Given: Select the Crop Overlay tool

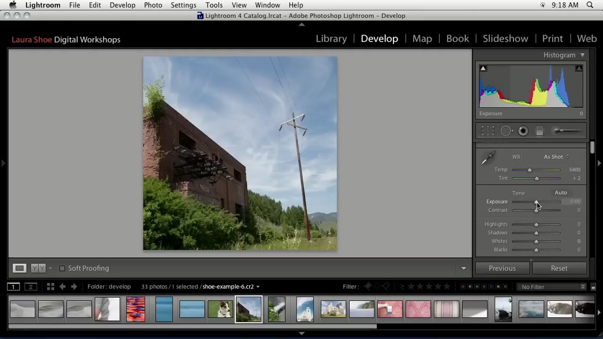Looking at the screenshot, I should click(x=487, y=131).
